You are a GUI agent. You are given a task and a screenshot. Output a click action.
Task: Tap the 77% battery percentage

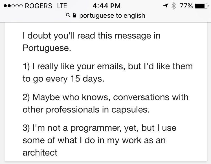pos(186,6)
